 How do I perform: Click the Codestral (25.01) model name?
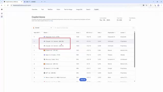coord(52,50)
